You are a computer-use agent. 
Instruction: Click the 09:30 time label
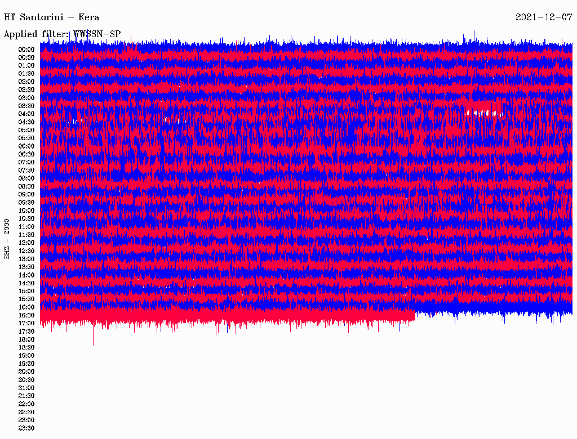[26, 203]
